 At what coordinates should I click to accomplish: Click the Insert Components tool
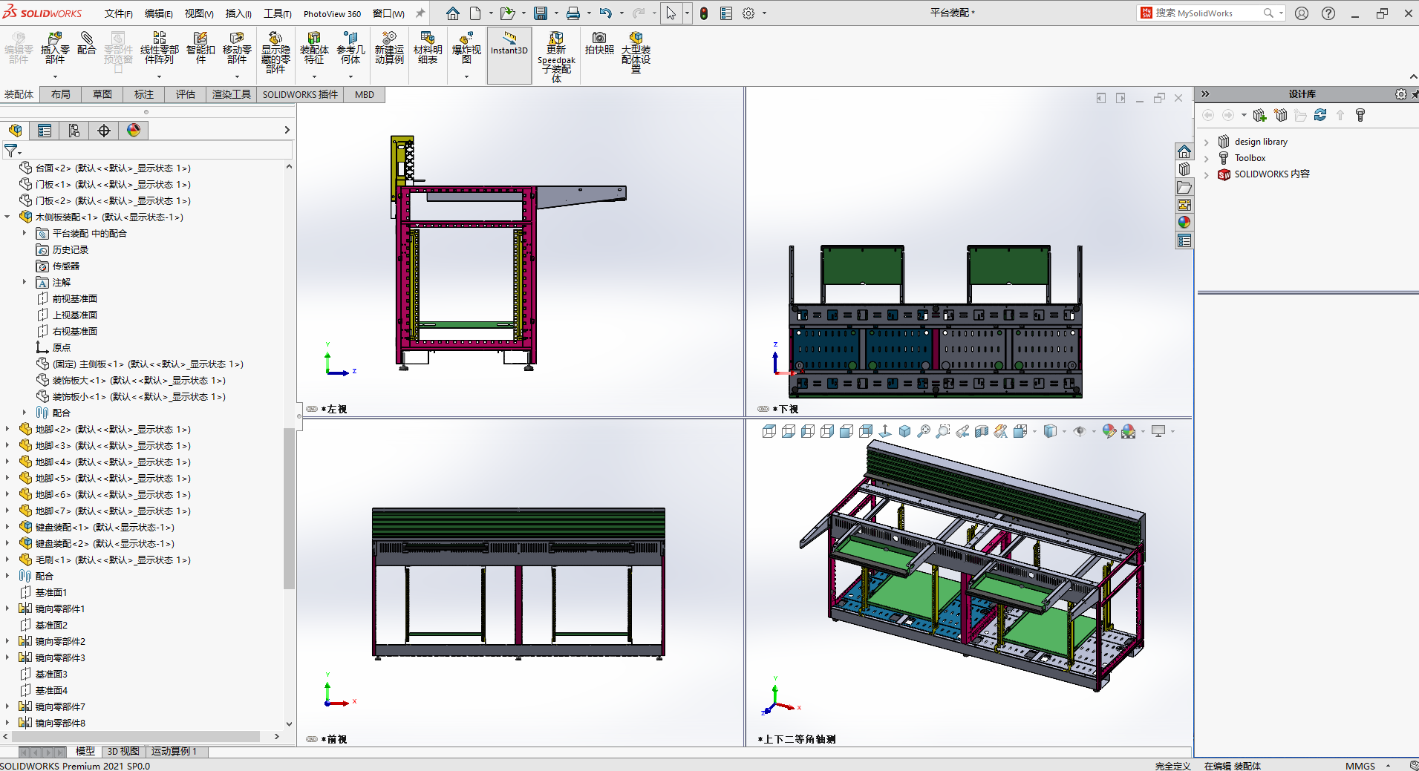click(x=55, y=48)
